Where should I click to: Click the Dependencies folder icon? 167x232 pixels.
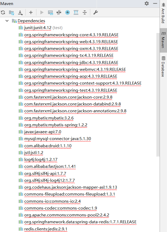pos(14,21)
